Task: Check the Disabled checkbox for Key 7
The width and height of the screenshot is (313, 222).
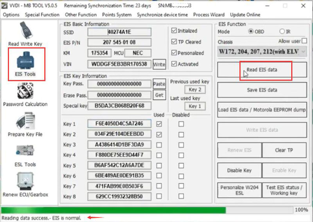Action: (181, 186)
